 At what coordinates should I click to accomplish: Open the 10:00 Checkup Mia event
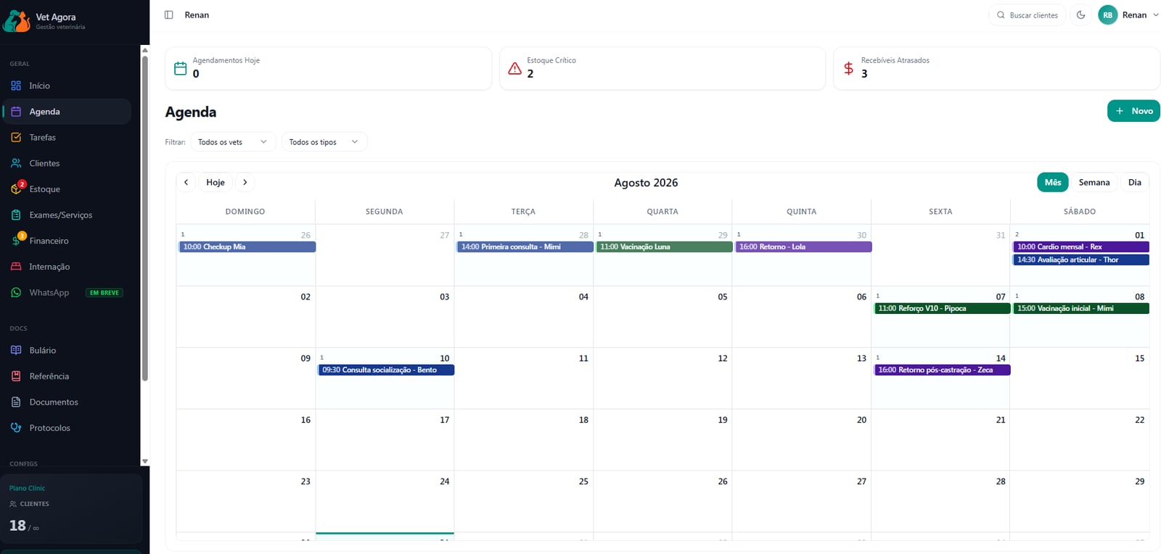pyautogui.click(x=247, y=247)
